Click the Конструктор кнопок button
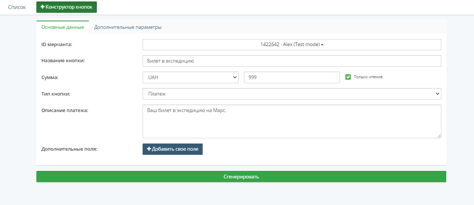 pyautogui.click(x=66, y=7)
